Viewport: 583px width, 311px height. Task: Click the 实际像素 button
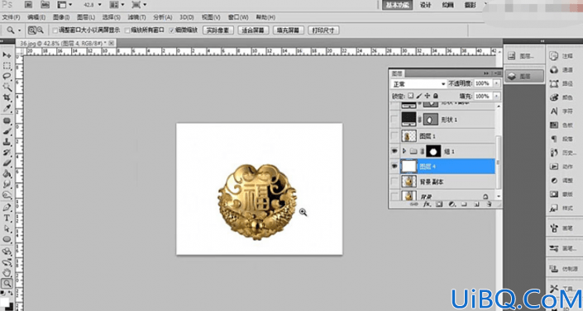[x=217, y=31]
